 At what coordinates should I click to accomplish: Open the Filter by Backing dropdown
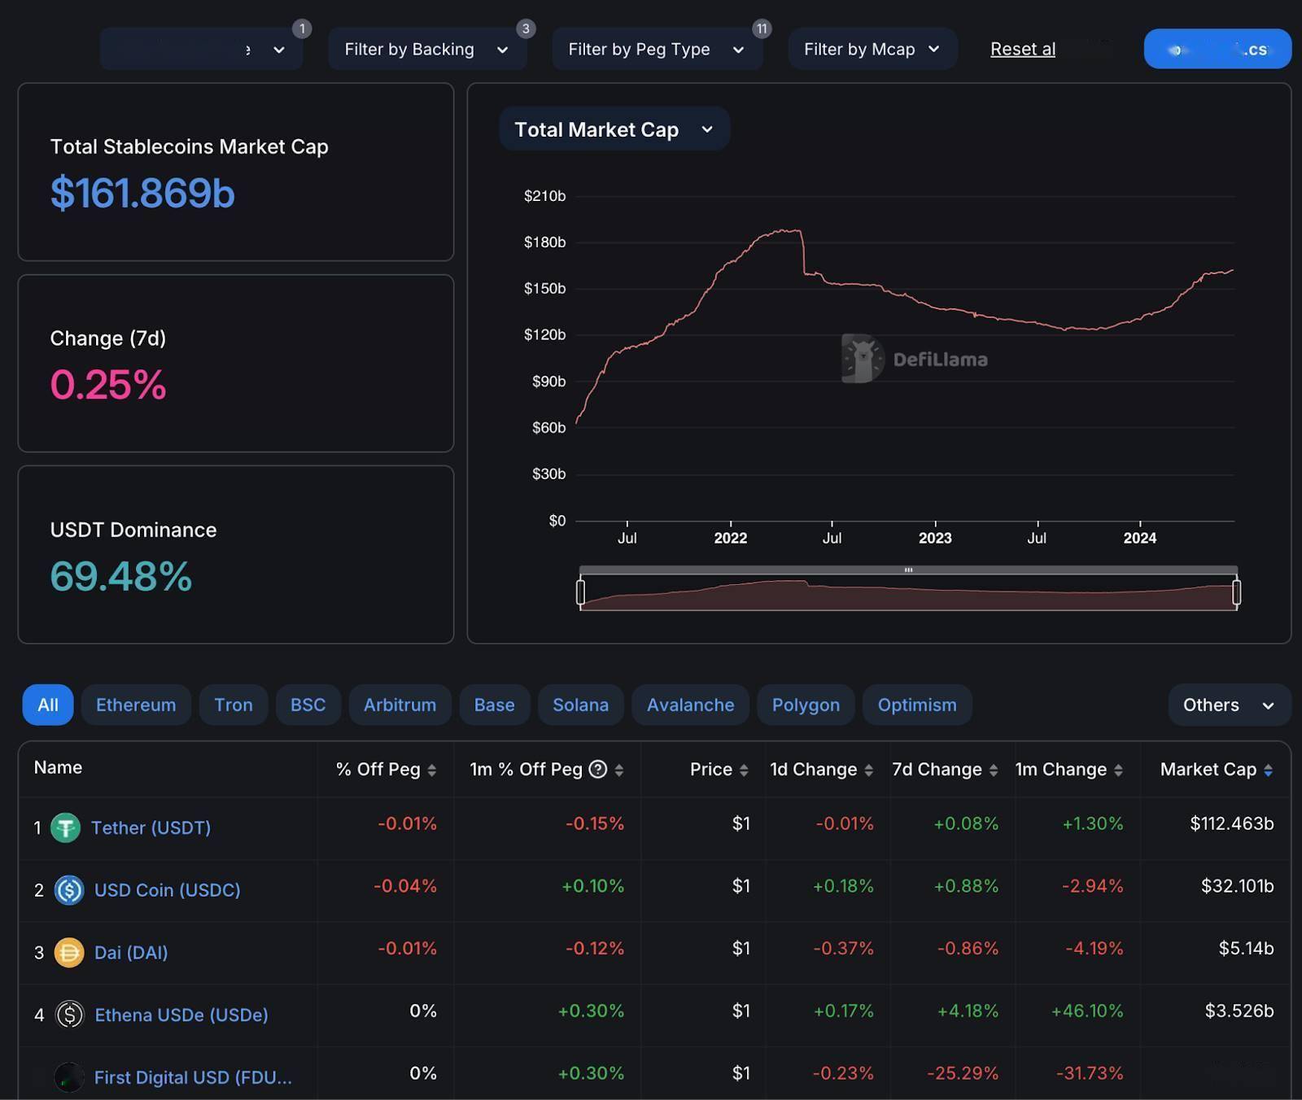pos(427,49)
